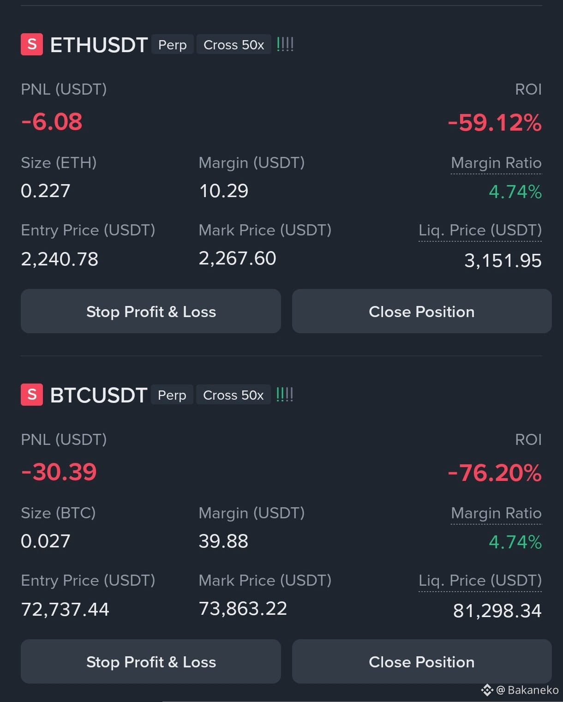Close the BTCUSDT position
The width and height of the screenshot is (563, 702).
422,662
